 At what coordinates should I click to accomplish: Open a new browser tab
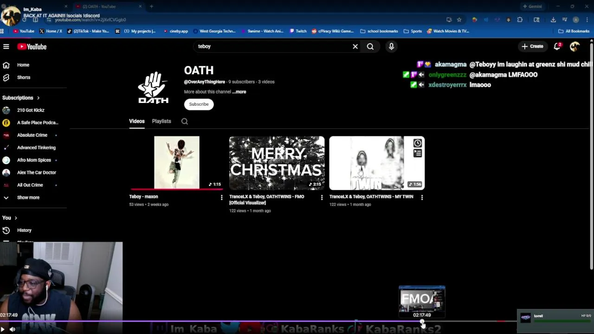[x=151, y=6]
